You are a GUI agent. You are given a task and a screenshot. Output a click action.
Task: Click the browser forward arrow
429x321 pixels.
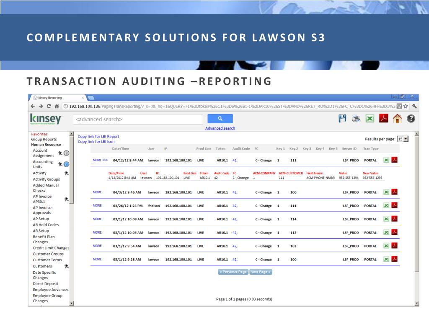pyautogui.click(x=41, y=106)
